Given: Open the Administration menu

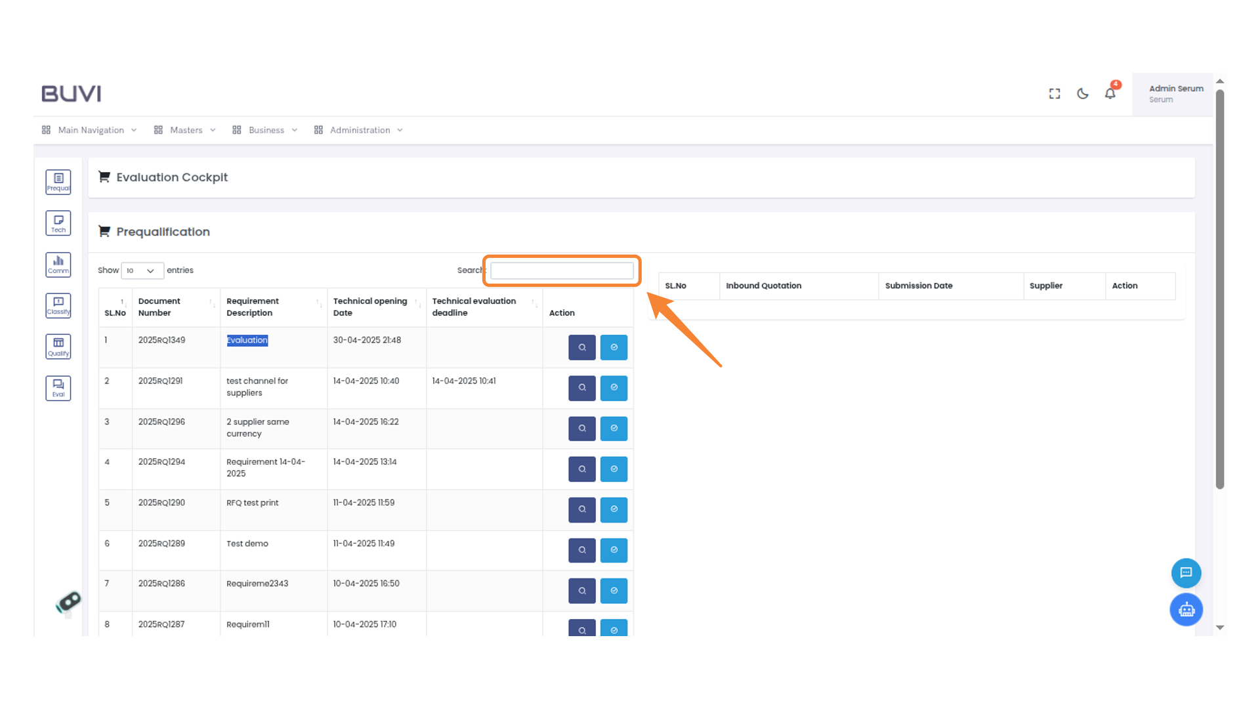Looking at the screenshot, I should [x=360, y=130].
